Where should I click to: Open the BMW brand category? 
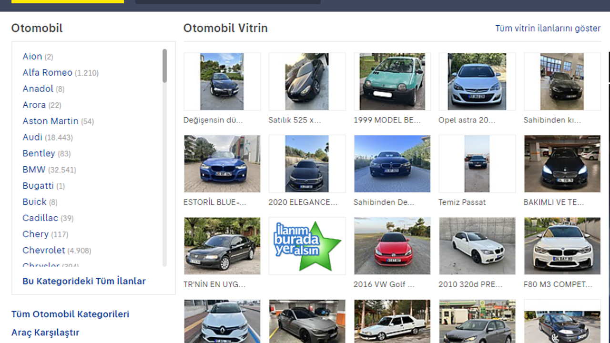[x=34, y=170]
